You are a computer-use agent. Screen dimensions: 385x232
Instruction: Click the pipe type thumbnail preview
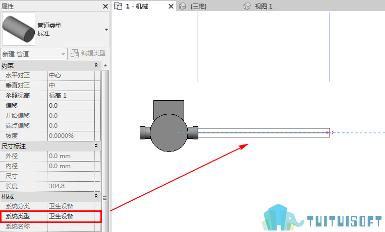pyautogui.click(x=19, y=29)
